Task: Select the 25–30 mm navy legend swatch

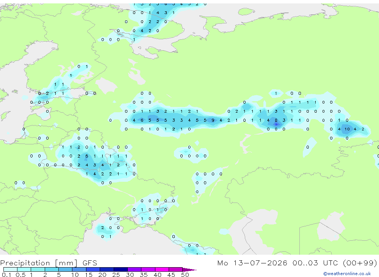Action: click(121, 269)
